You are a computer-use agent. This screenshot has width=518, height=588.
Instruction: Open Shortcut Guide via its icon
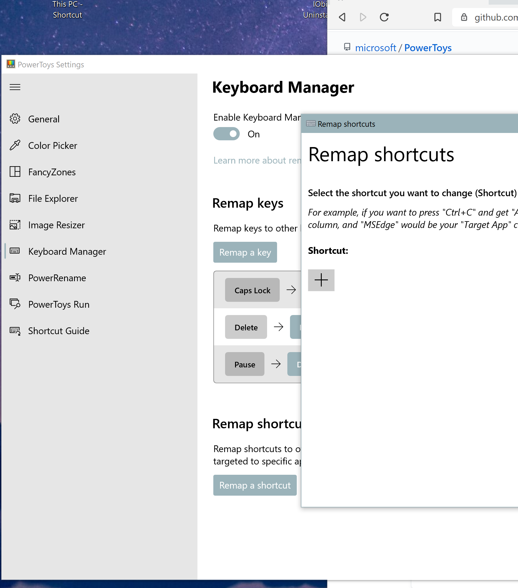15,331
